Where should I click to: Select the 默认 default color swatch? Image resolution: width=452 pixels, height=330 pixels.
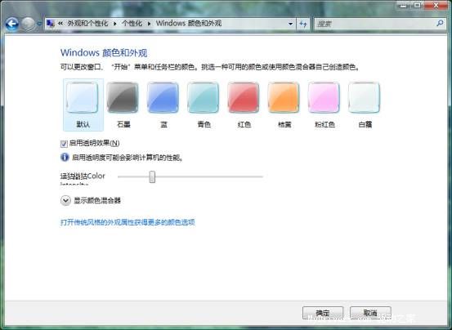(83, 105)
